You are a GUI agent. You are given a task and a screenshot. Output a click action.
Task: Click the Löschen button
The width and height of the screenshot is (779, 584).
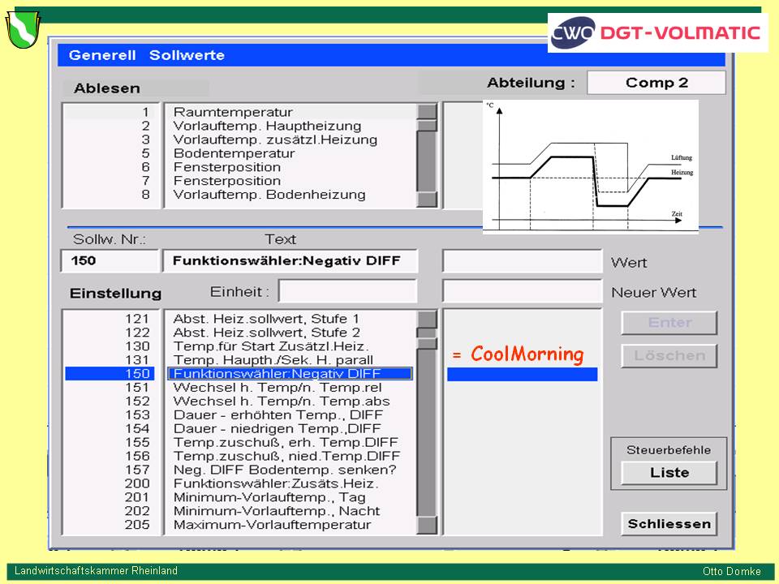pyautogui.click(x=669, y=355)
